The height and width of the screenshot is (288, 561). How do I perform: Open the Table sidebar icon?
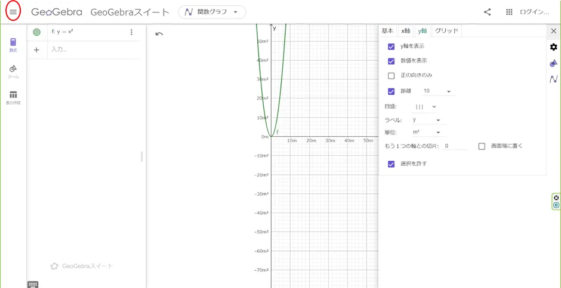click(x=13, y=98)
